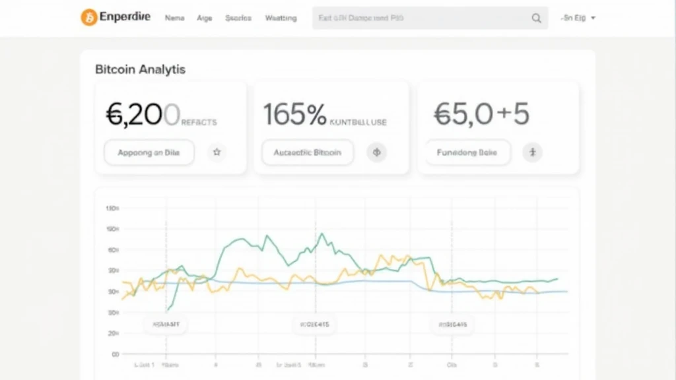Click into the header search field
Image resolution: width=676 pixels, height=380 pixels.
click(422, 18)
